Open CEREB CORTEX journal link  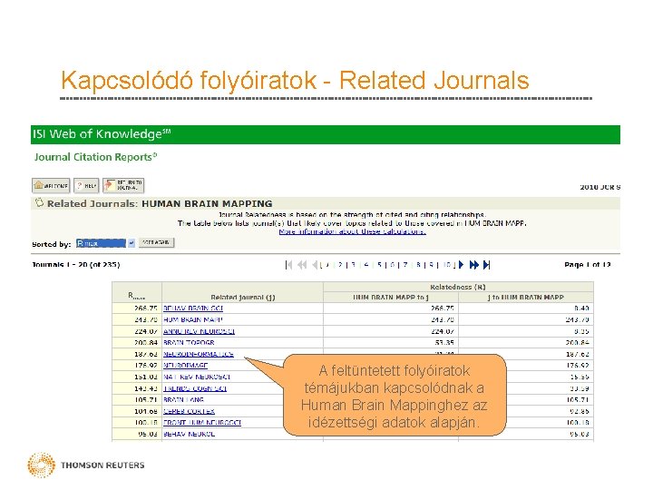tap(189, 411)
